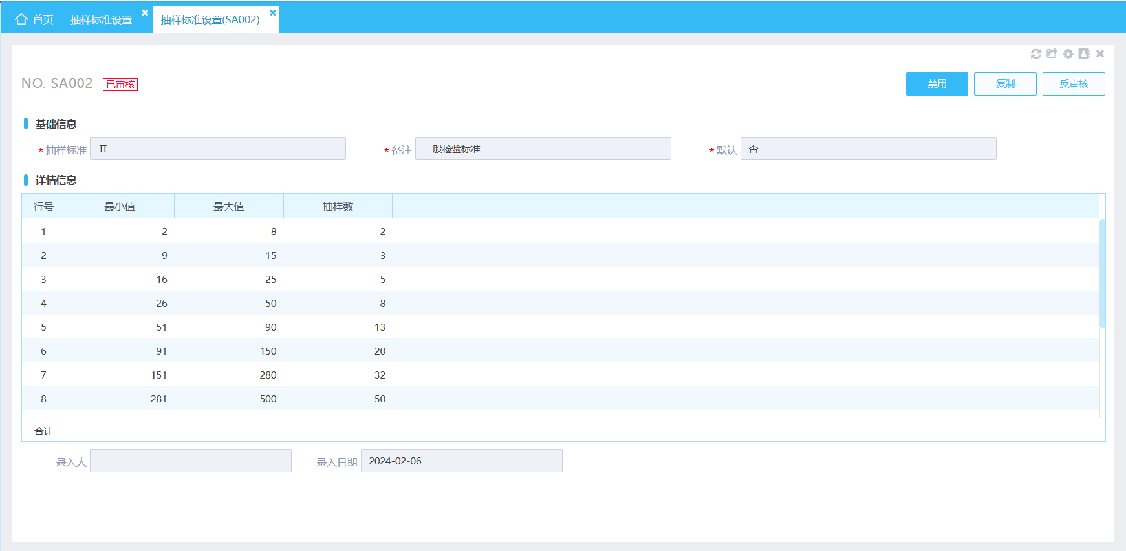1126x551 pixels.
Task: Select min value 281 in row 8
Action: pos(159,399)
